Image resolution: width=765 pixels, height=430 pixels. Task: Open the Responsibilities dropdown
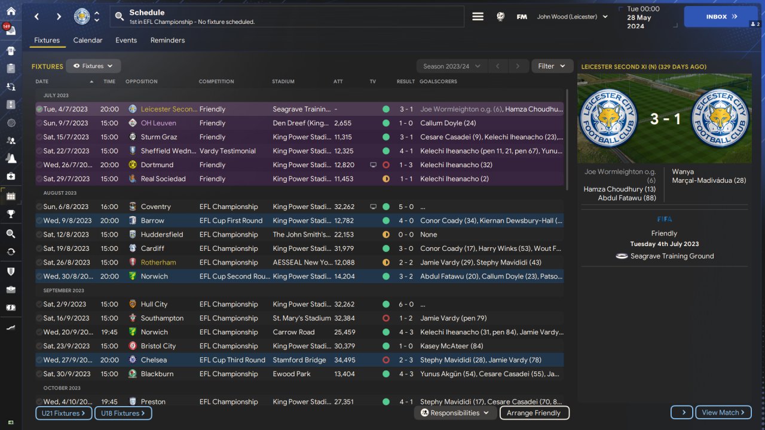tap(455, 413)
